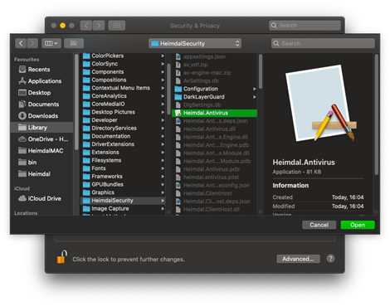The width and height of the screenshot is (390, 306).
Task: Click the back arrow in the file dialog
Action: point(21,43)
